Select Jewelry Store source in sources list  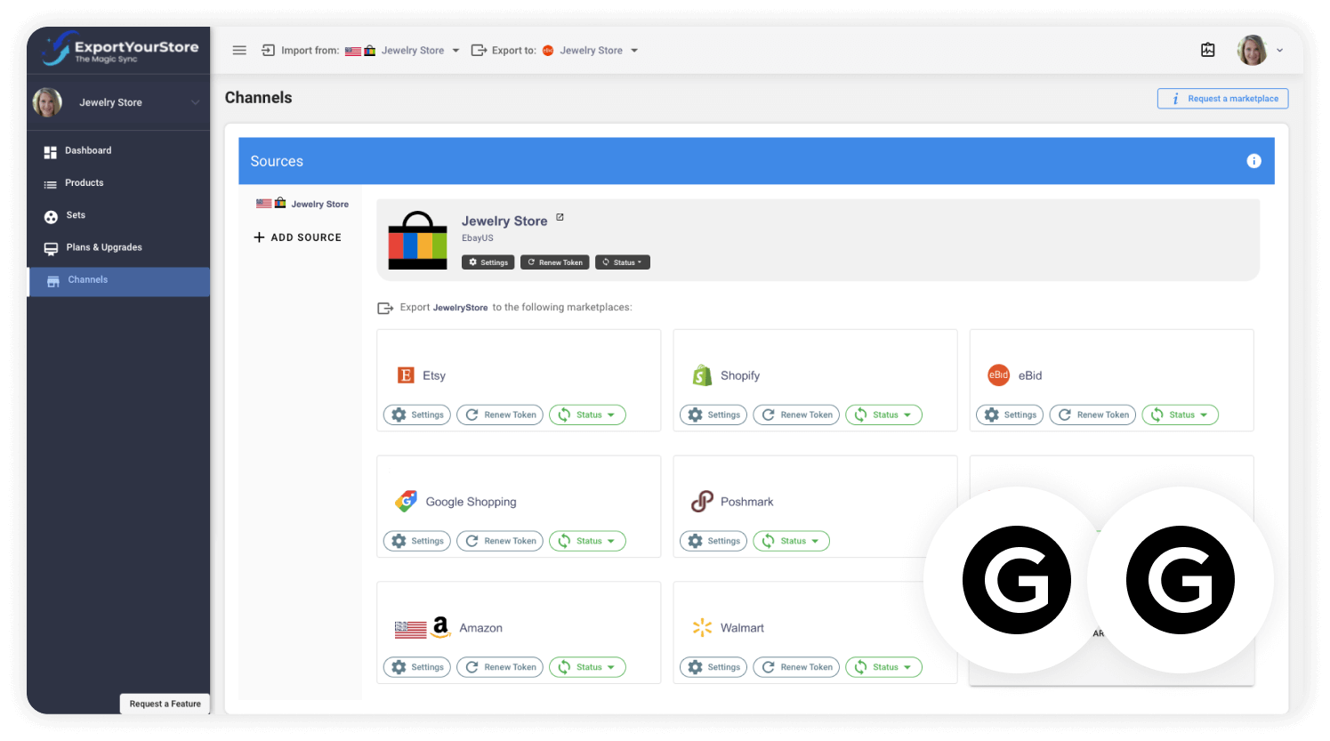point(302,204)
